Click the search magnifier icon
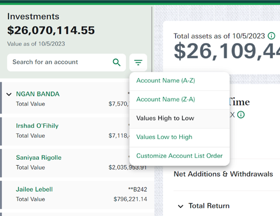The width and height of the screenshot is (280, 216). click(x=116, y=62)
